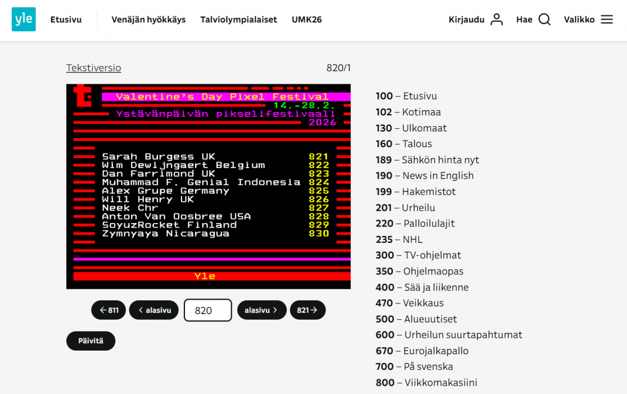Click the Hae search magnifier icon
The width and height of the screenshot is (627, 394).
click(544, 20)
